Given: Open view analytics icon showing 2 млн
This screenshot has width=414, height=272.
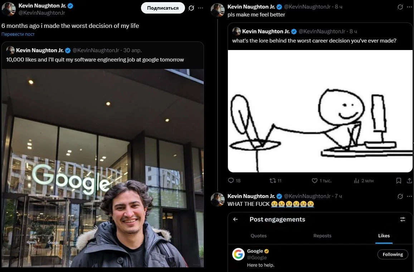Looking at the screenshot, I should point(356,181).
